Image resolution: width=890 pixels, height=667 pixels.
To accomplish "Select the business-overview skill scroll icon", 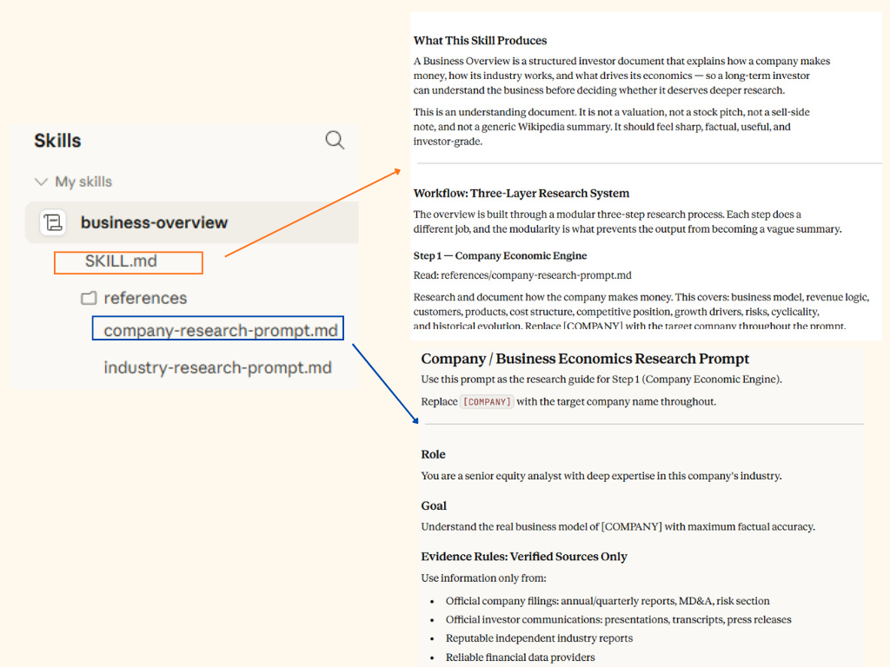I will coord(53,222).
